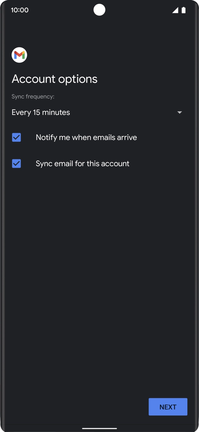
Task: Select the clock showing 10:00
Action: 20,10
